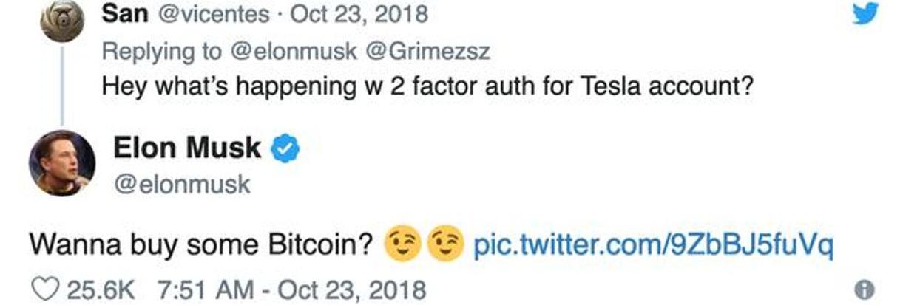
Task: Click the reply date Oct 23, 2018
Action: (x=359, y=14)
